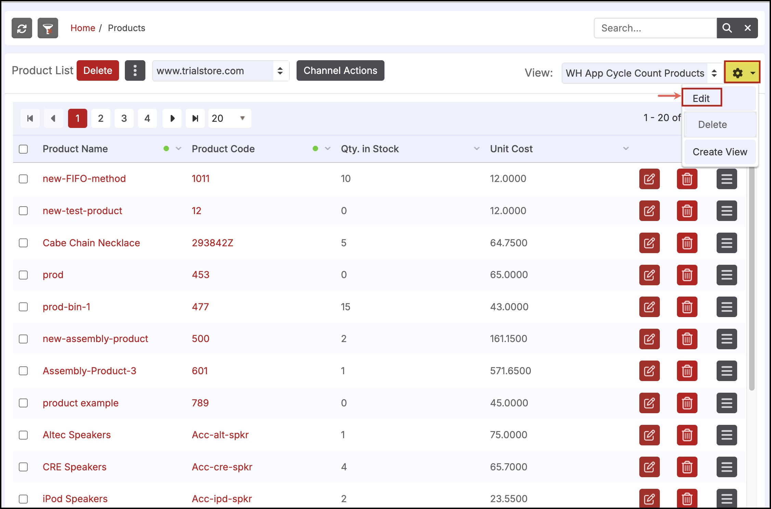Open the three-dot more actions button
Viewport: 771px width, 509px height.
pos(135,70)
